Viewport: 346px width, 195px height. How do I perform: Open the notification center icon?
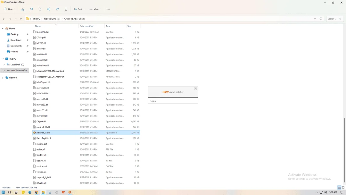pos(342,192)
